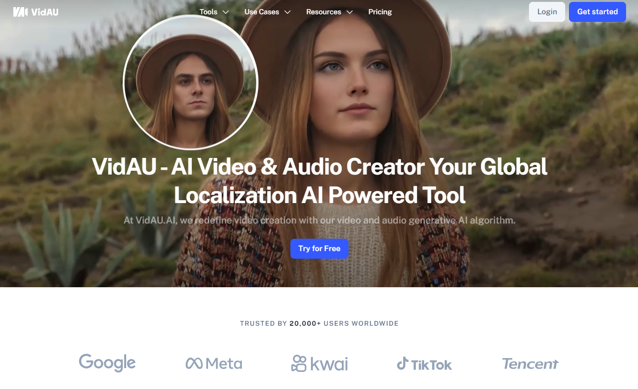This screenshot has width=638, height=389.
Task: Open the Use Cases menu
Action: (262, 12)
